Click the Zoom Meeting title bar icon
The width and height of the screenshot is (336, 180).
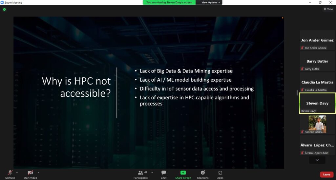(x=2, y=2)
